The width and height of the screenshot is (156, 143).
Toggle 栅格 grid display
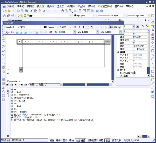tap(58, 140)
